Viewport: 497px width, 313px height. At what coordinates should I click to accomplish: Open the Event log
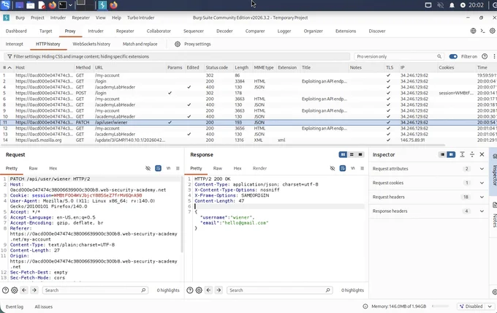pyautogui.click(x=15, y=306)
